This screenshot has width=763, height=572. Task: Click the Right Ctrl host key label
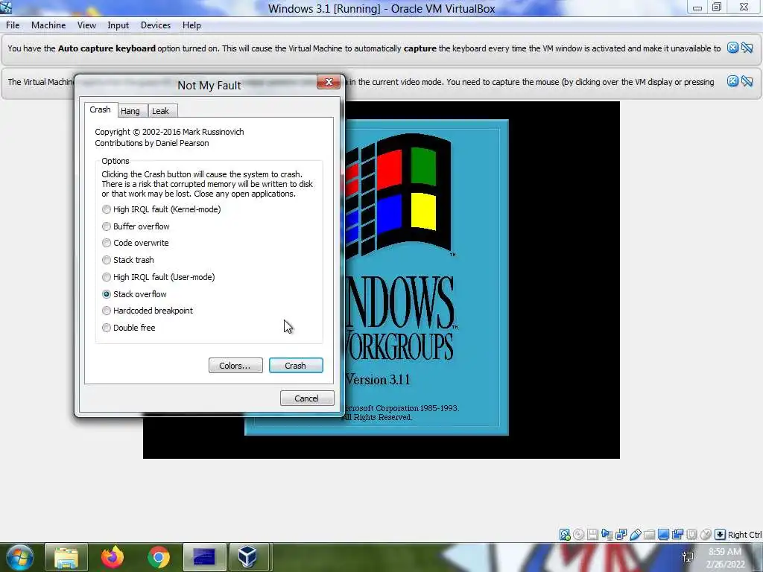click(745, 535)
